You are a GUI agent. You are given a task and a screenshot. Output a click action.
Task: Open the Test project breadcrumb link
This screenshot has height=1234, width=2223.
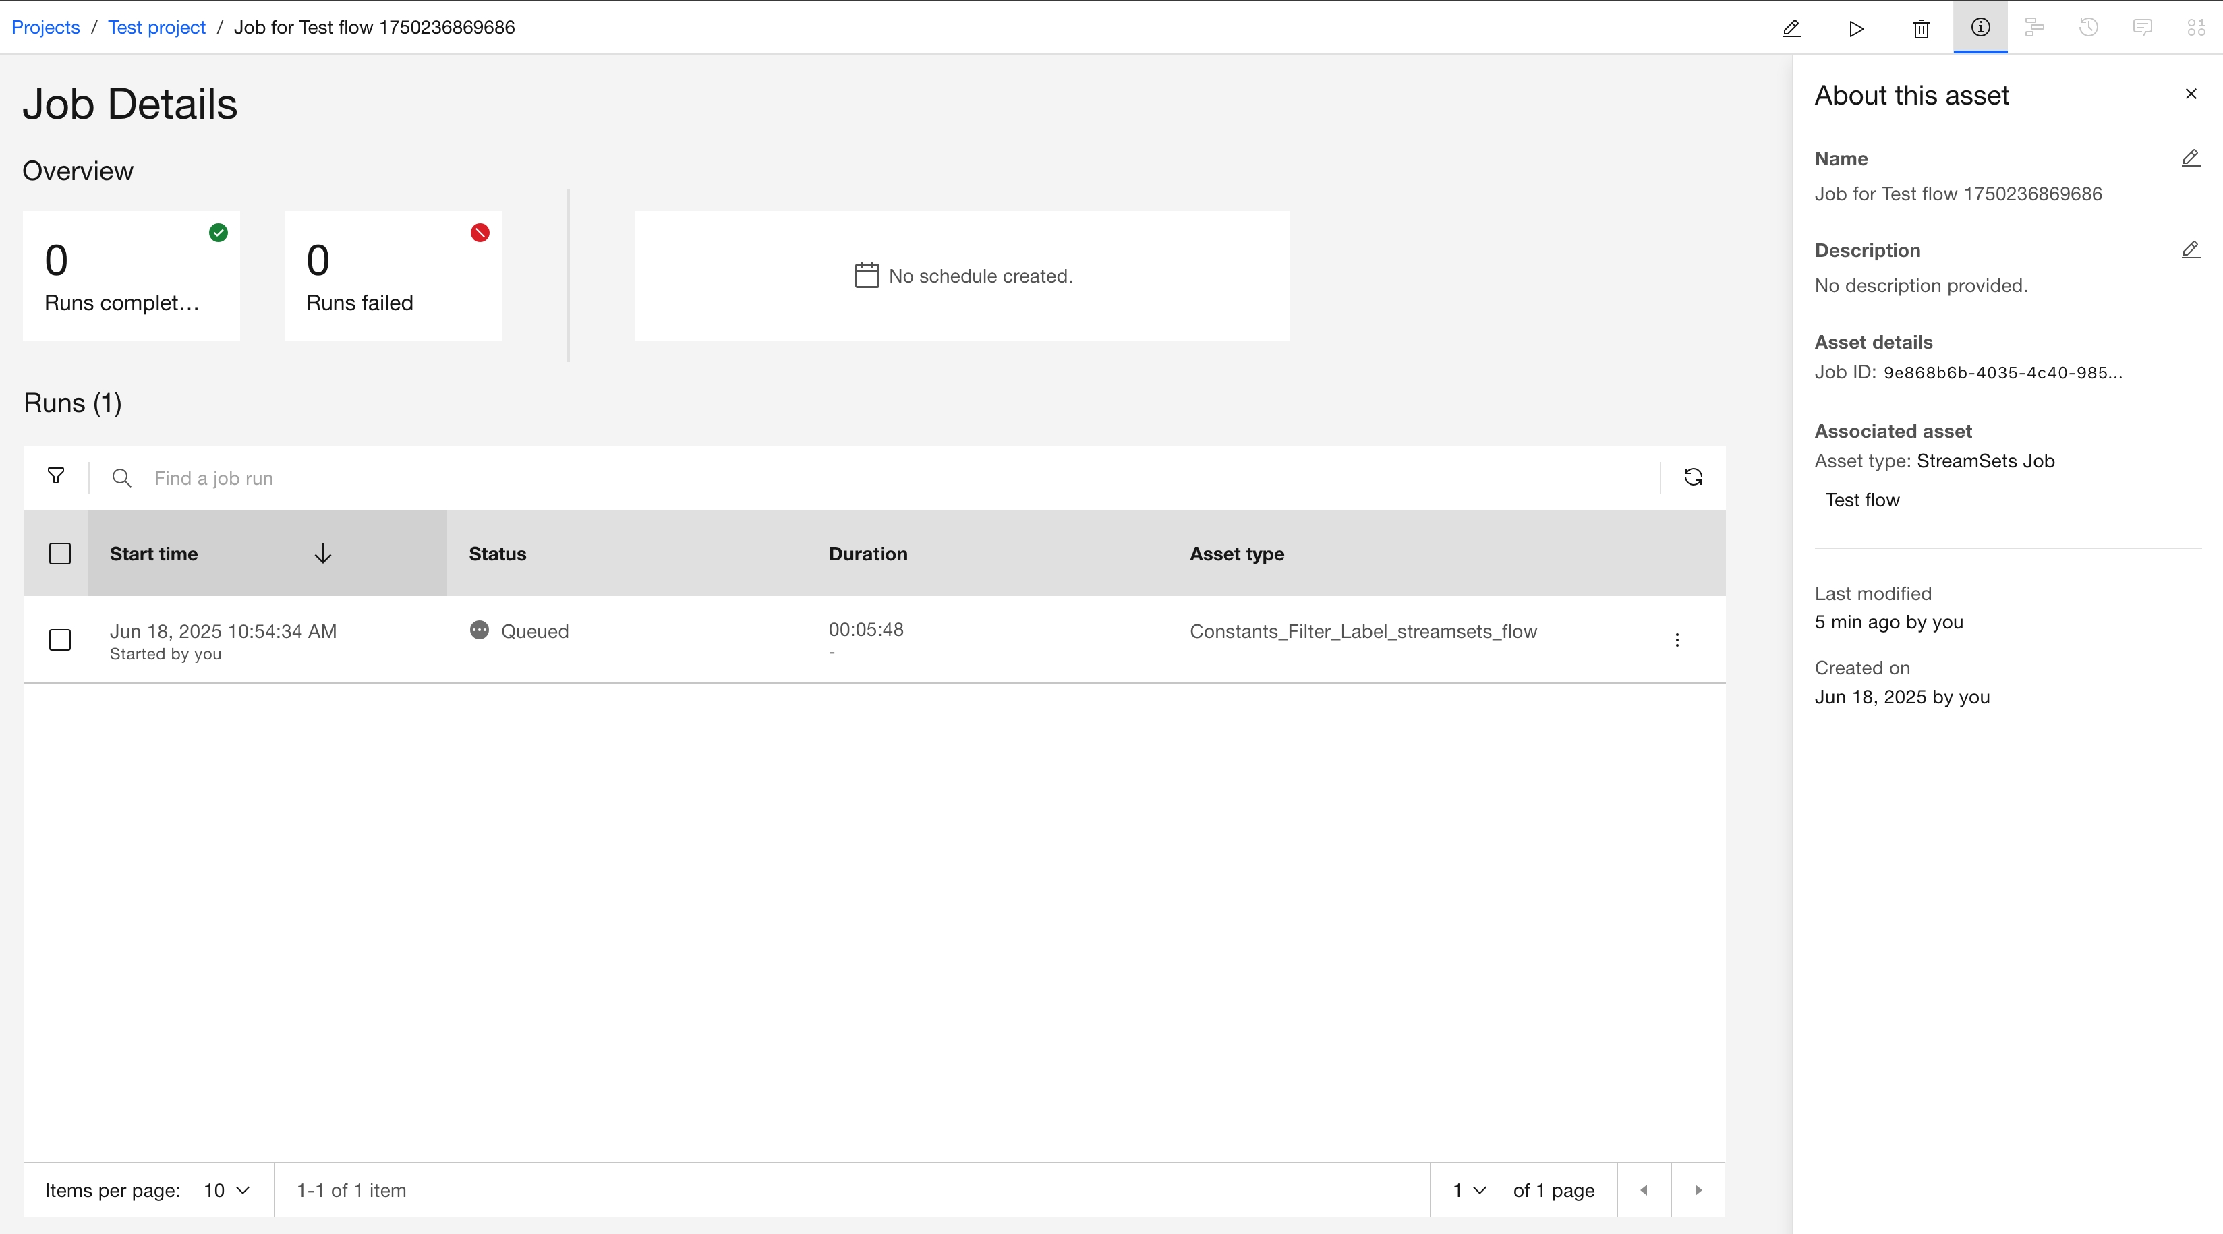click(x=157, y=27)
